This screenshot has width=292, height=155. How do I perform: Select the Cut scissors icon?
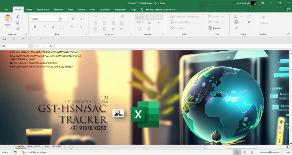coord(18,17)
